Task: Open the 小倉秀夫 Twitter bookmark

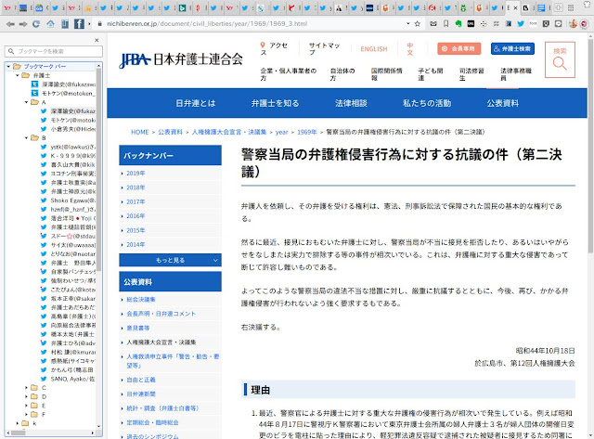Action: [x=69, y=129]
